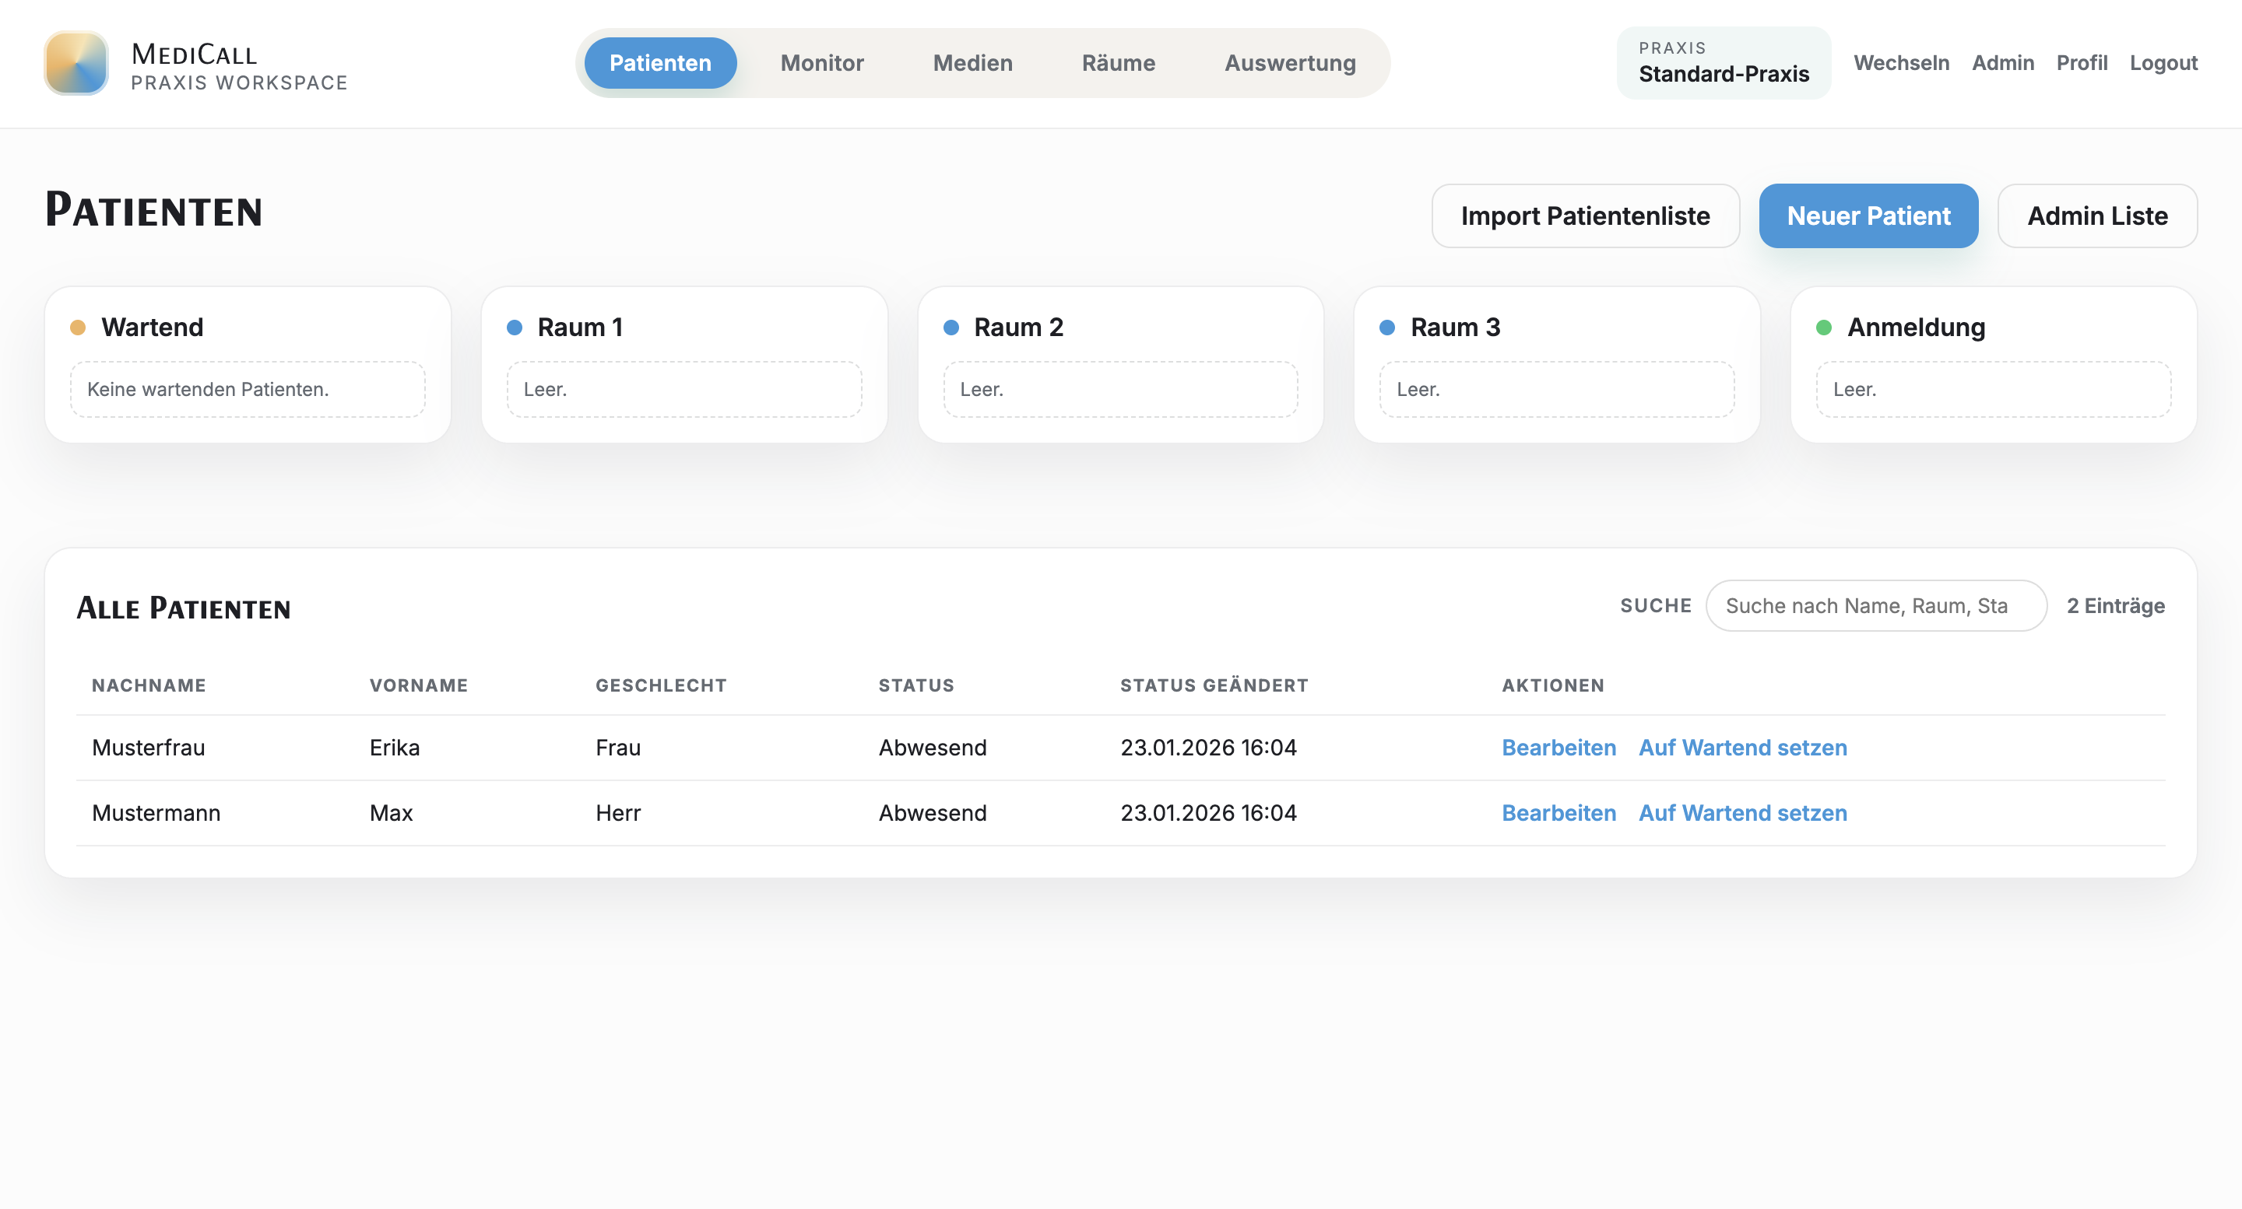Image resolution: width=2242 pixels, height=1209 pixels.
Task: Click the blue status dot next to Raum 2
Action: [x=951, y=327]
